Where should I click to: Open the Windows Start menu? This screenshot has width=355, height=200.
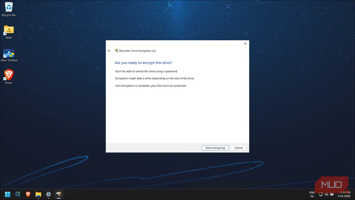coord(8,194)
